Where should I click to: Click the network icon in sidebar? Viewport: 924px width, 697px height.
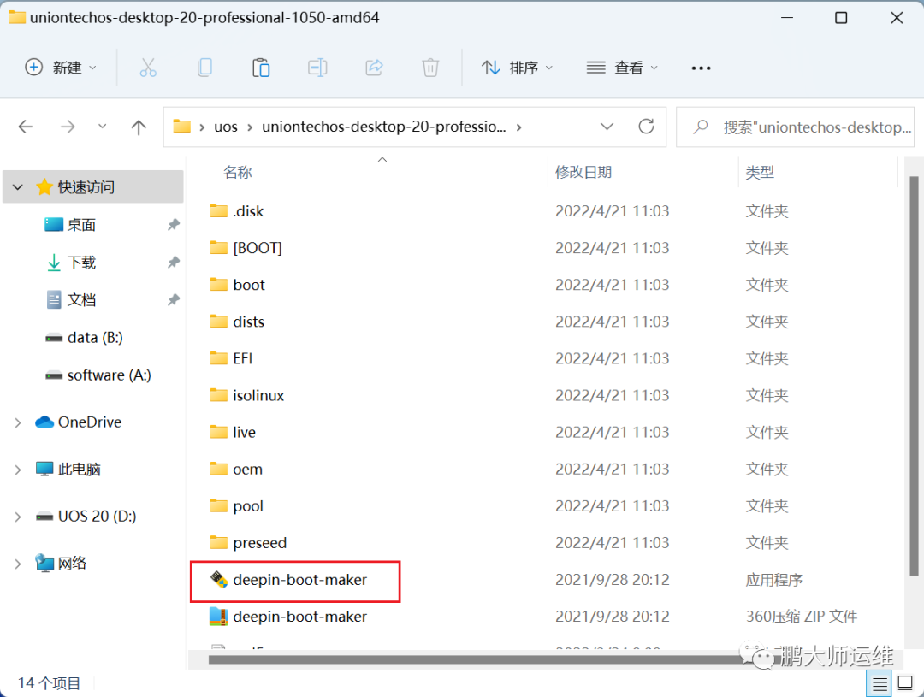tap(44, 564)
